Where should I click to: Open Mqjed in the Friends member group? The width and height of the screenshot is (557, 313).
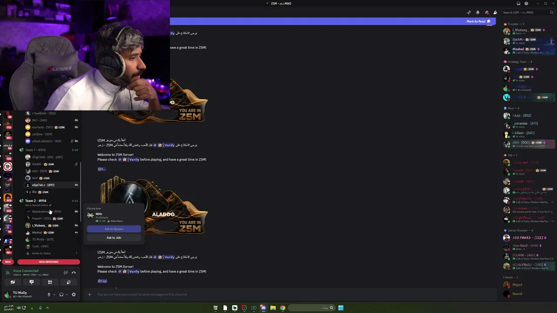click(x=528, y=285)
